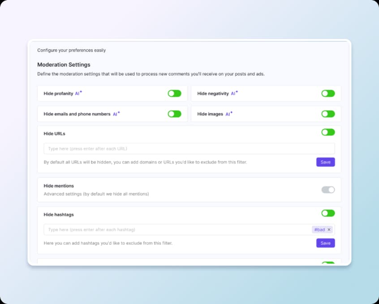Click into the hashtag exclusion input field

click(175, 230)
